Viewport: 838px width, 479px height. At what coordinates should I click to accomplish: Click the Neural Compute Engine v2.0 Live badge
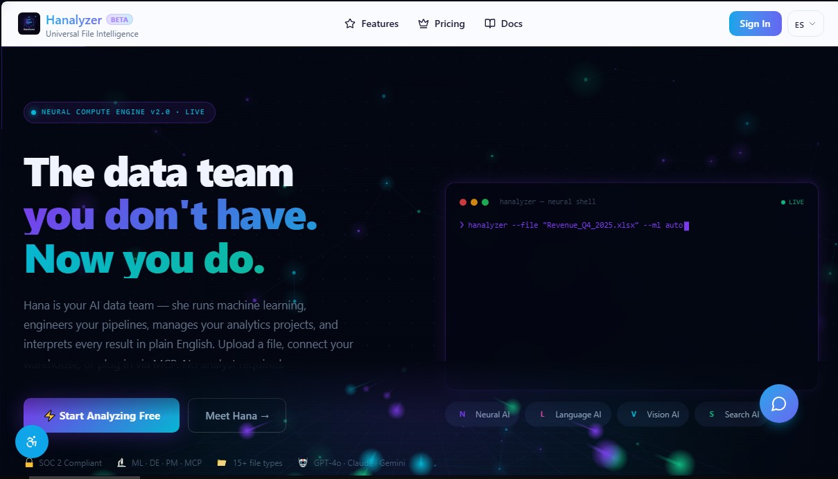[119, 112]
